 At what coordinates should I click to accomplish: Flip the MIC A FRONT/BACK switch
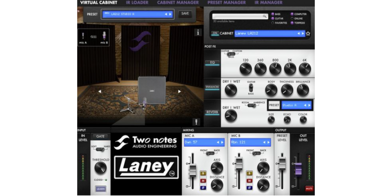click(209, 153)
